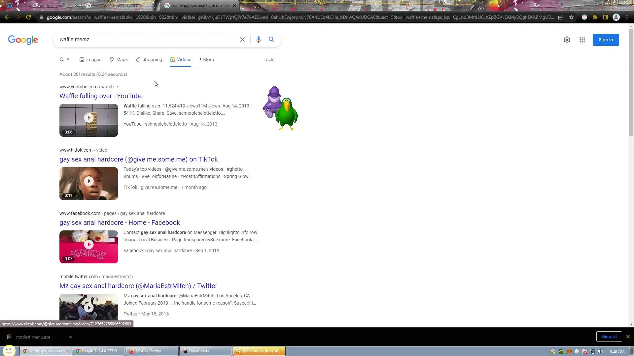Open the Google apps grid icon
The image size is (634, 356).
coord(582,40)
